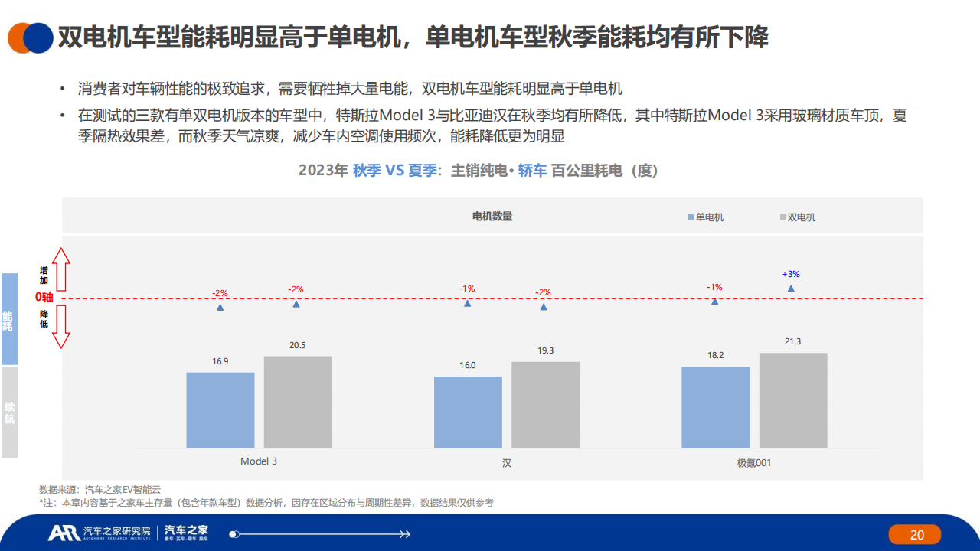Click the 单电机 legend text
Screen dimensions: 980x551
(x=710, y=217)
